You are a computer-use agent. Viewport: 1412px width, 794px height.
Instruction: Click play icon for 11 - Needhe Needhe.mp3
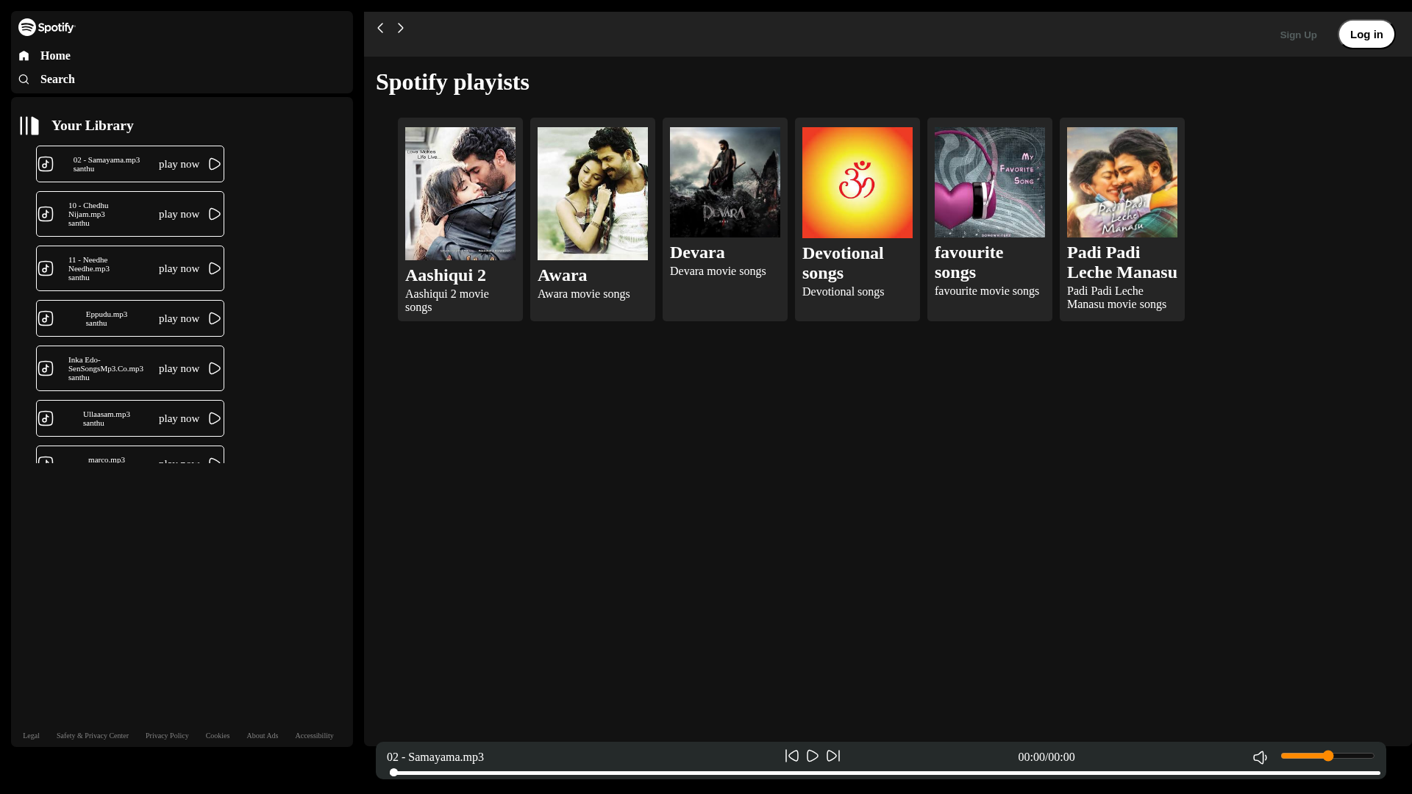[x=215, y=268]
